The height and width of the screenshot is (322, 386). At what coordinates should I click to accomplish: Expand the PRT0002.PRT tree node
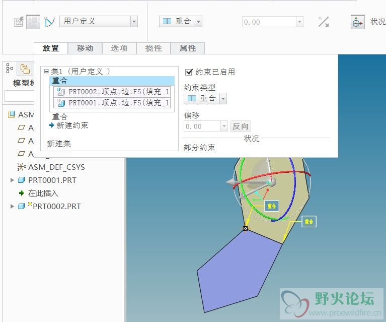12,206
